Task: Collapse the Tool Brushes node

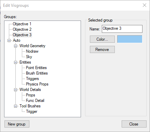Action: [15, 106]
